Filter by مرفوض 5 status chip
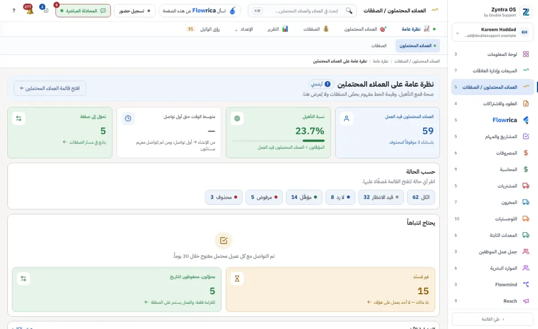Viewport: 538px width, 329px height. [x=264, y=197]
